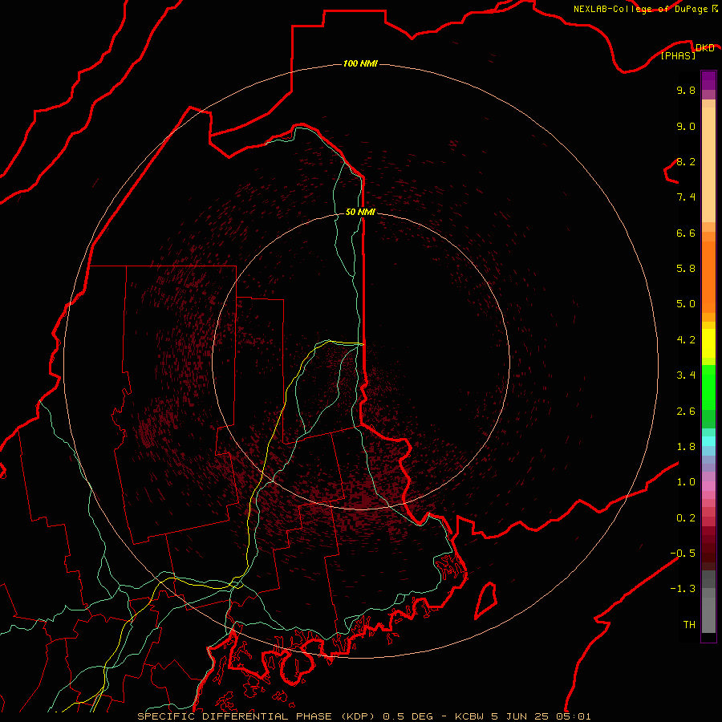Viewport: 722px width, 722px height.
Task: Click the 2.6 color scale value
Action: tap(686, 412)
